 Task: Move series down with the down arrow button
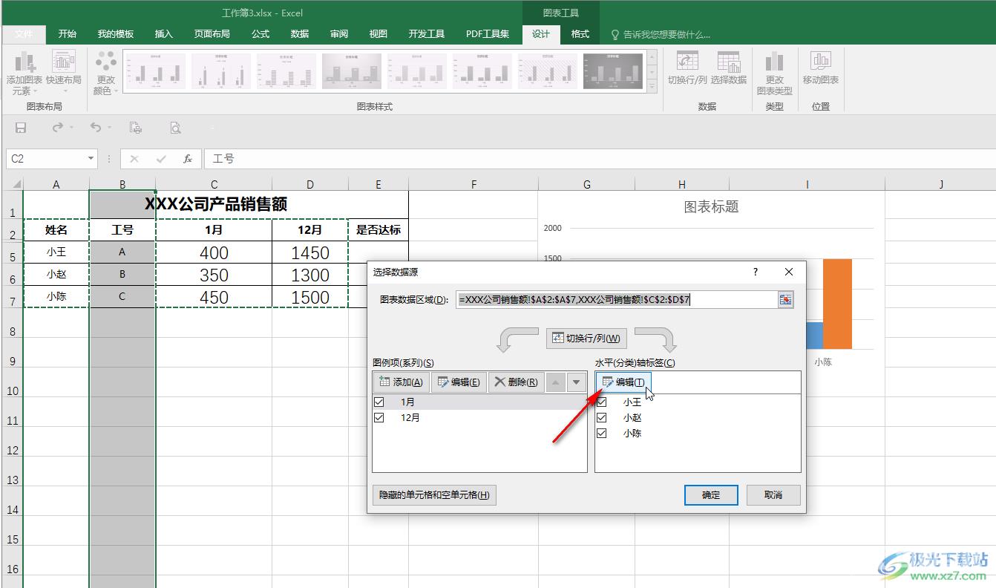576,382
